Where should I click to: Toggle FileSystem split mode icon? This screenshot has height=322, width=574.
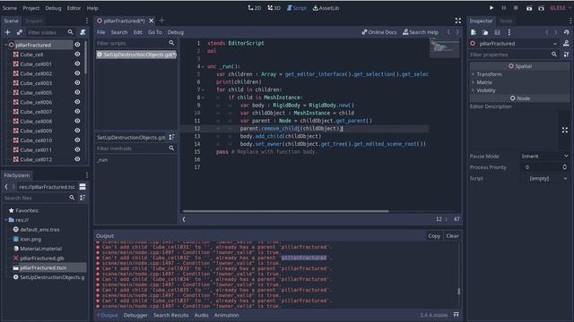83,187
